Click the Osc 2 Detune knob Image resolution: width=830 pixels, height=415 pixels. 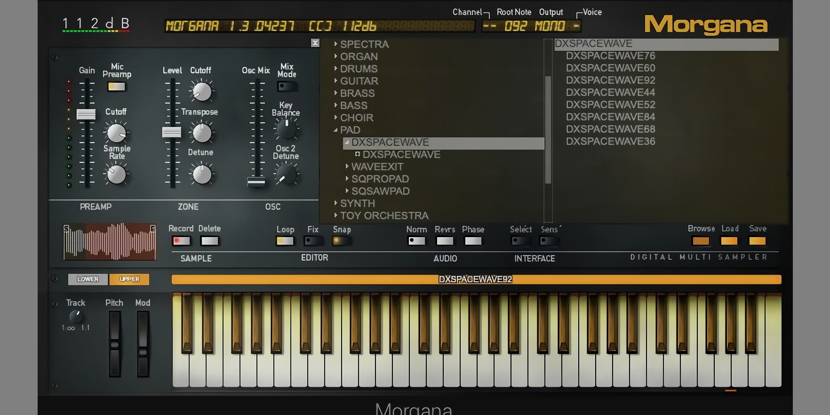coord(286,175)
